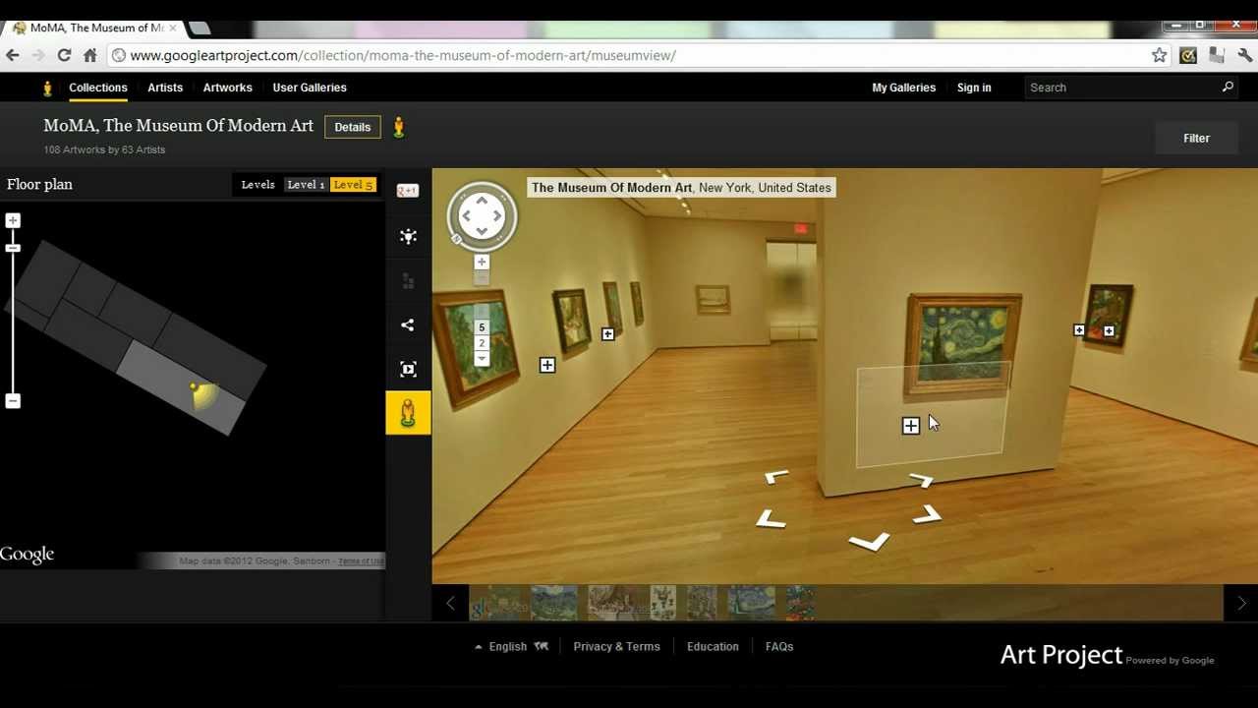Click right plus marker of the pair beside right painting
Screen dimensions: 1258x708
click(x=1109, y=331)
